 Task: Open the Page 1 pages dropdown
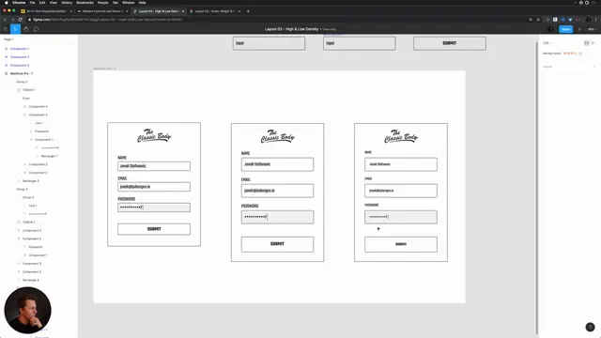[x=8, y=39]
